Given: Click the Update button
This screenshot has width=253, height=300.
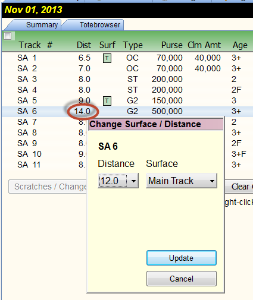Looking at the screenshot, I should pyautogui.click(x=182, y=258).
